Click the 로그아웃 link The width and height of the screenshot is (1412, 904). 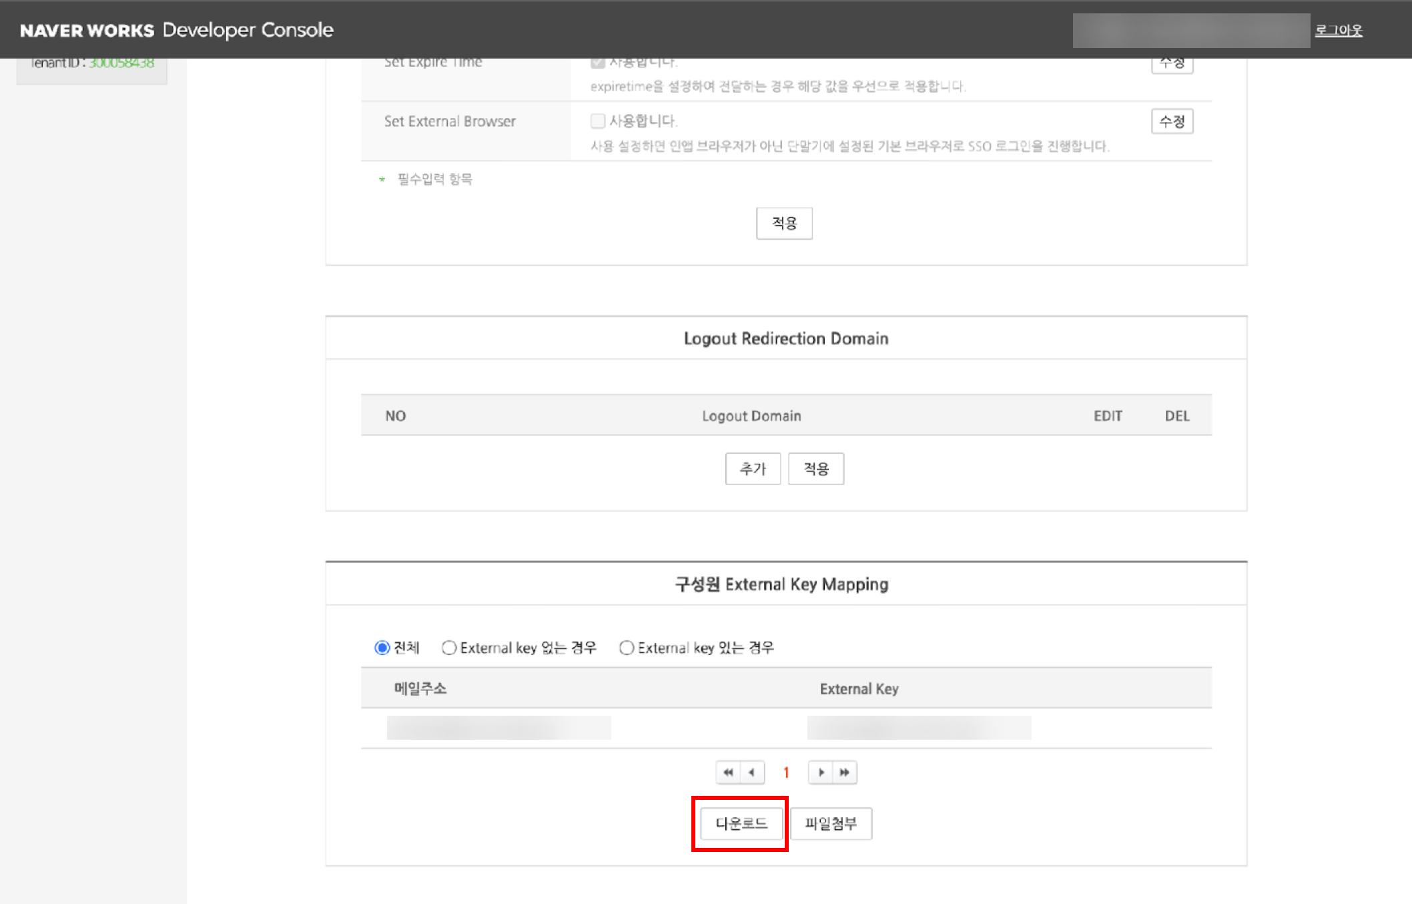tap(1338, 30)
